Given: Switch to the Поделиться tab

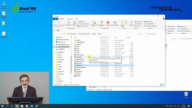Looking at the screenshot, I should (70, 19).
